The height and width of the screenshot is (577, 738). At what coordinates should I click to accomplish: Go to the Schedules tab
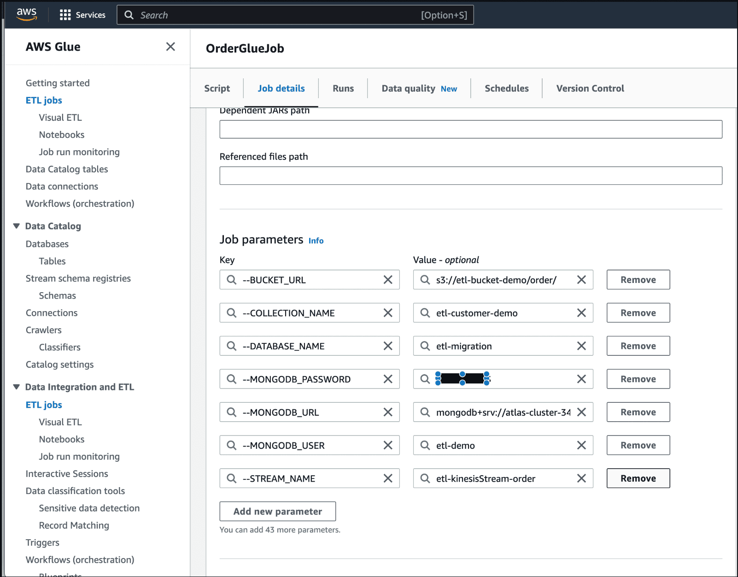507,88
